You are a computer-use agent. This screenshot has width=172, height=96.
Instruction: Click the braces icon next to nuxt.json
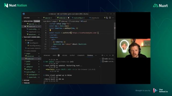[26, 40]
